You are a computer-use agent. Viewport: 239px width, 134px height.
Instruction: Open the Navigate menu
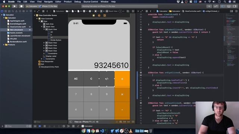pyautogui.click(x=48, y=1)
